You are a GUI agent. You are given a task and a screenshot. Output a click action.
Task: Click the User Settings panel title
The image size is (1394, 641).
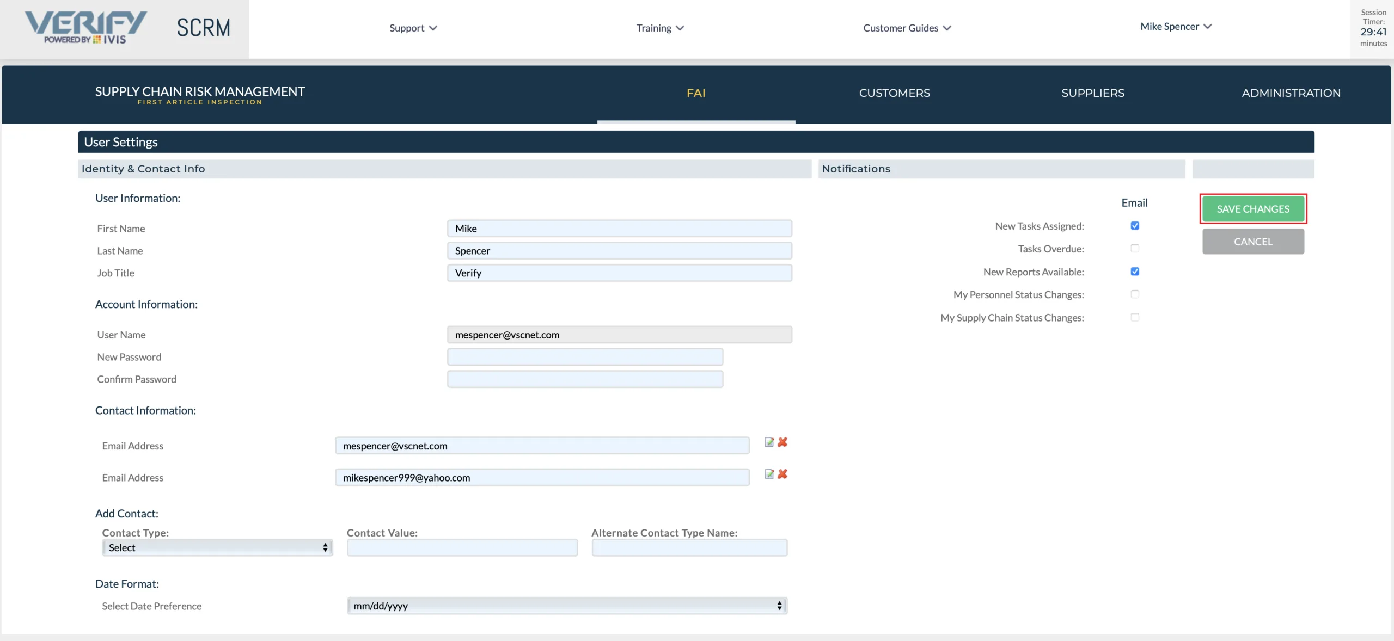click(121, 142)
